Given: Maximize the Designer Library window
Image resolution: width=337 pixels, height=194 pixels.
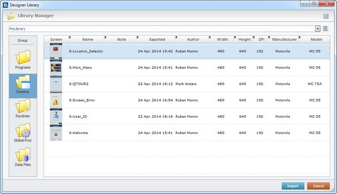Looking at the screenshot, I should point(314,4).
